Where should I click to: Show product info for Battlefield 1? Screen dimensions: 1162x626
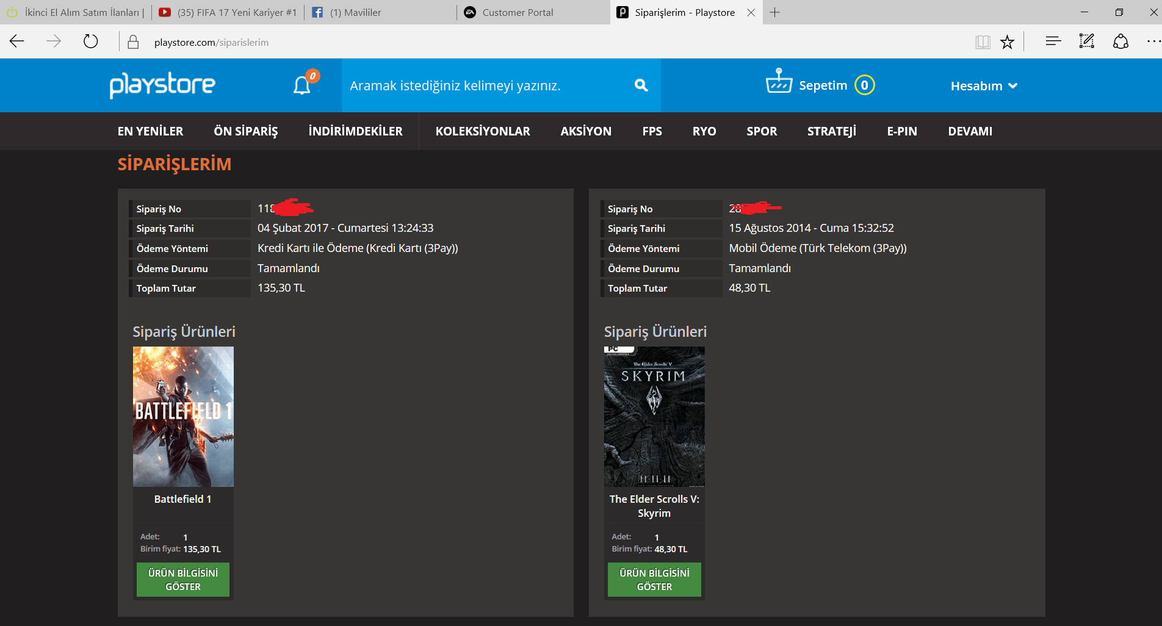[183, 580]
